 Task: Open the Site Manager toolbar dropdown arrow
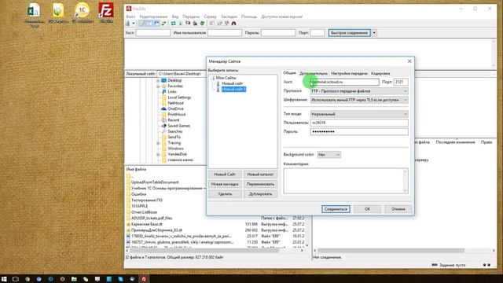pos(134,23)
